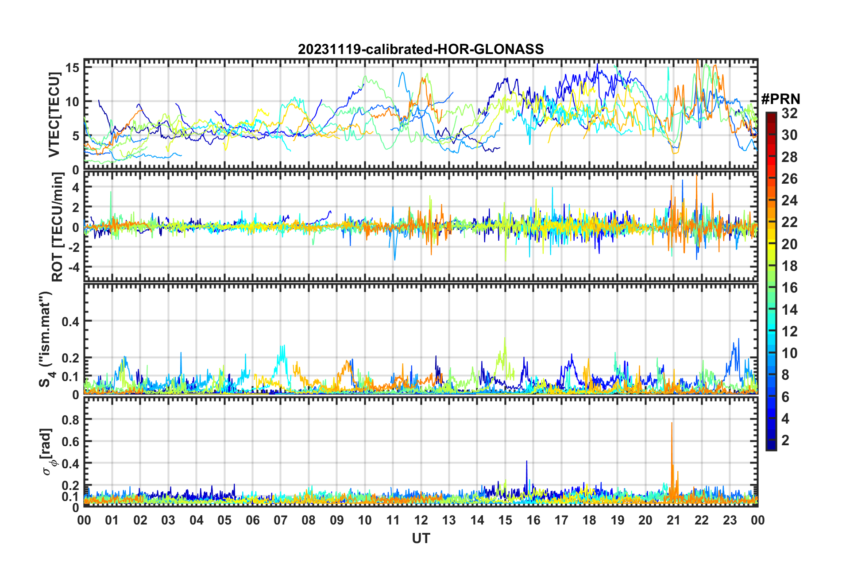This screenshot has width=842, height=563.
Task: Click the 4 tick on ROT axis
Action: pos(76,187)
